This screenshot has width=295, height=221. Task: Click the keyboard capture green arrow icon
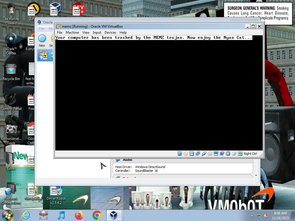click(x=240, y=154)
